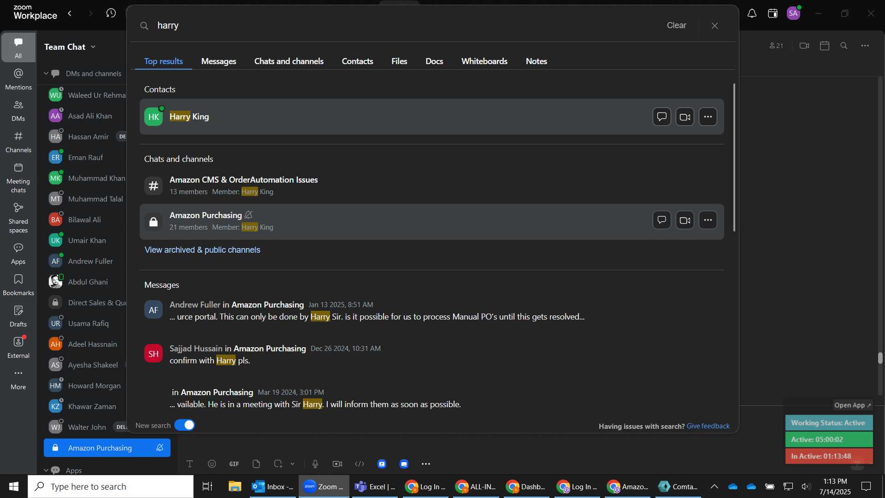Go back with the left arrow

[70, 13]
